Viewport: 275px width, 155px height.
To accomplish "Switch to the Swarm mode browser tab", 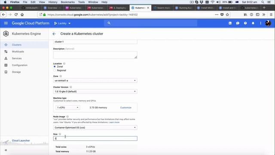I will click(162, 8).
